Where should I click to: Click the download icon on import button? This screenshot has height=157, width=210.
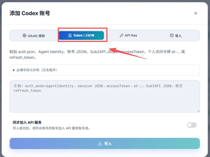pos(100,143)
